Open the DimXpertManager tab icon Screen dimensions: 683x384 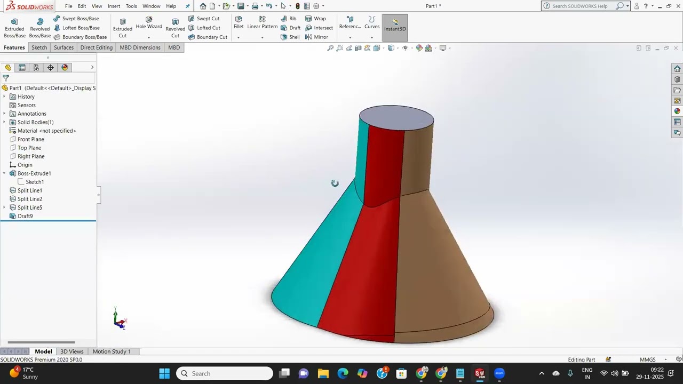51,67
